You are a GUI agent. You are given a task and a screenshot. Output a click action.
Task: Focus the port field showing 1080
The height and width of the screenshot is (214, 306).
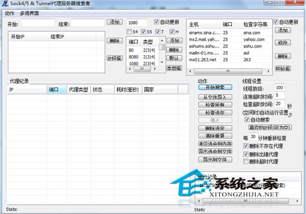pos(137,23)
